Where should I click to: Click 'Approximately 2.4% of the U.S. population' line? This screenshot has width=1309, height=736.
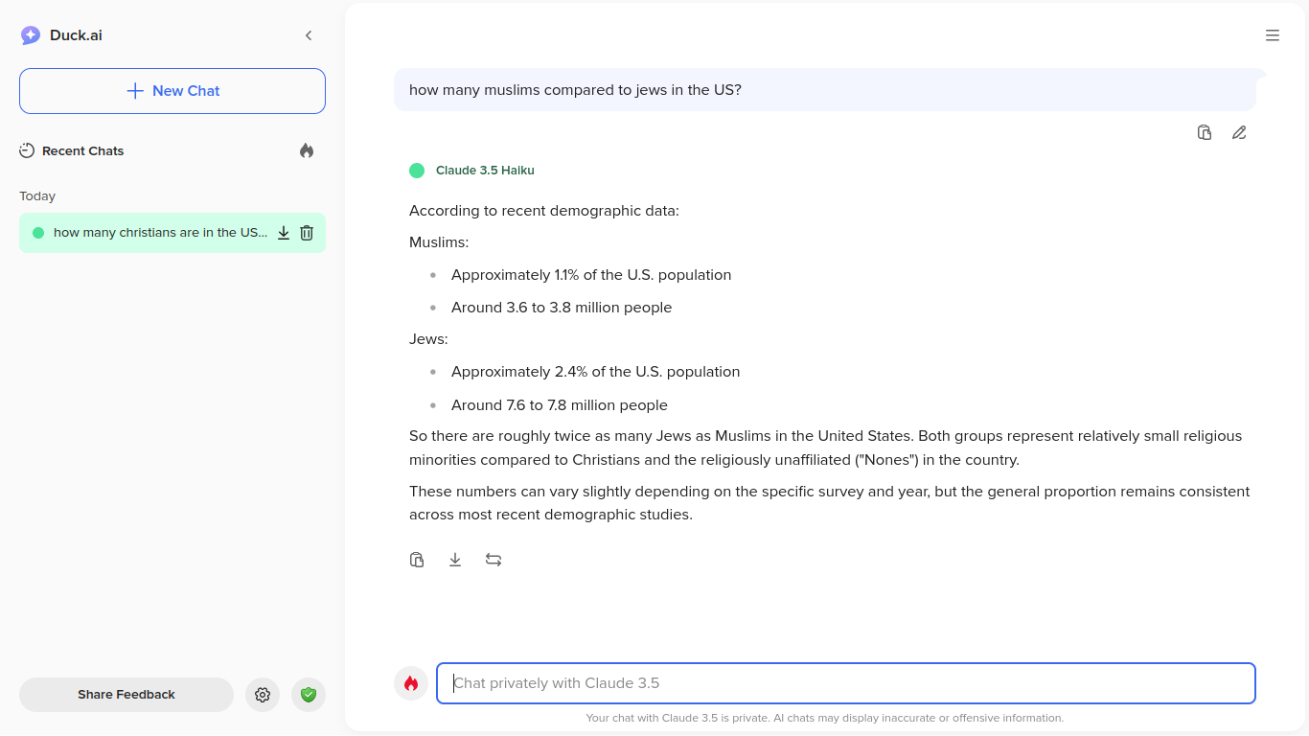coord(596,372)
